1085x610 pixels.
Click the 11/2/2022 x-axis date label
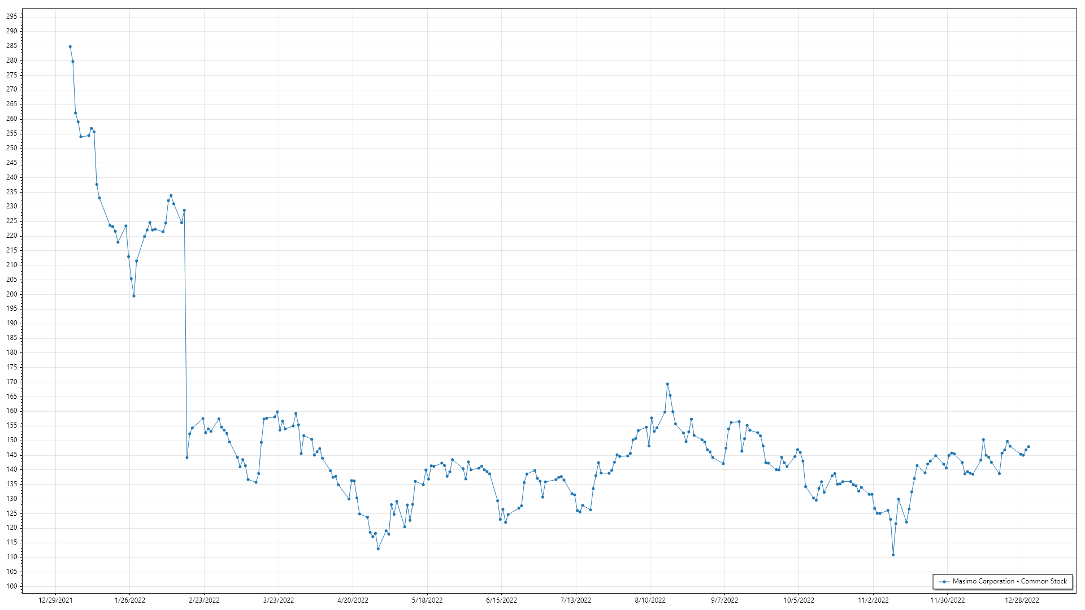[x=873, y=600]
